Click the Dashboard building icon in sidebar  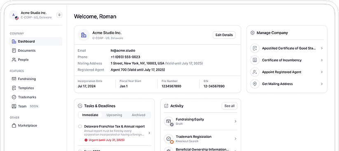[x=14, y=41]
